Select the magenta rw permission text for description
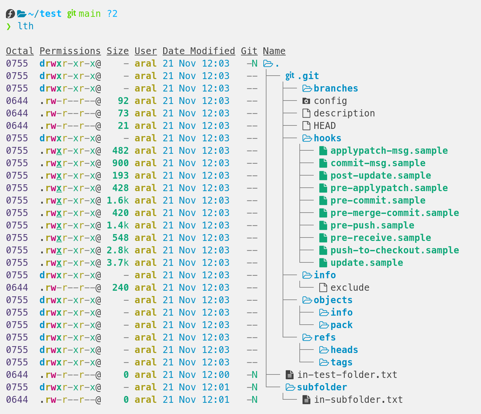Screen dimensions: 481x414 (x=52, y=113)
